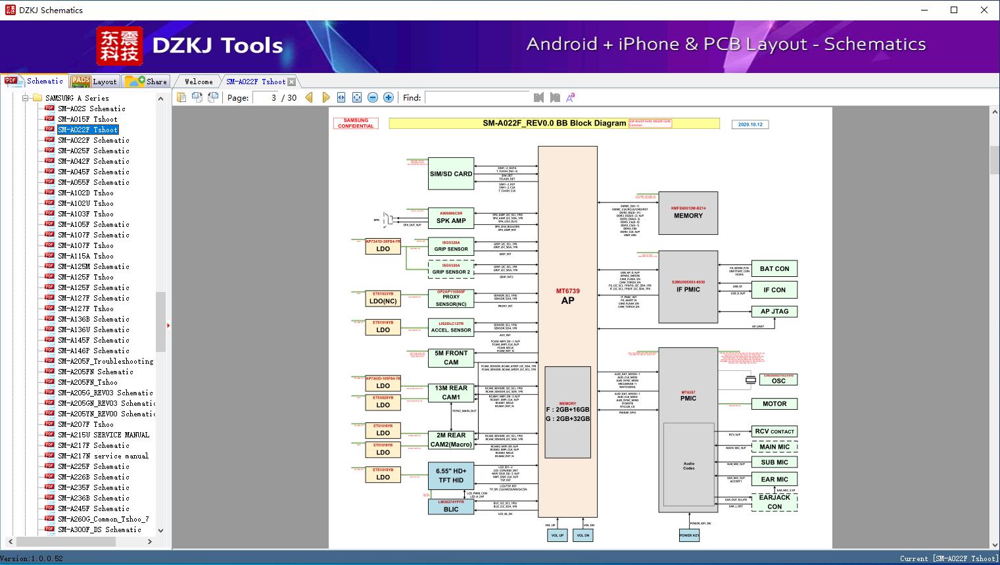
Task: Click the fit page icon
Action: (x=357, y=97)
